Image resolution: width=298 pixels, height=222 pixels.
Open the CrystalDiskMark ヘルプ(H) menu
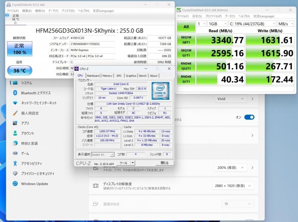(x=244, y=16)
